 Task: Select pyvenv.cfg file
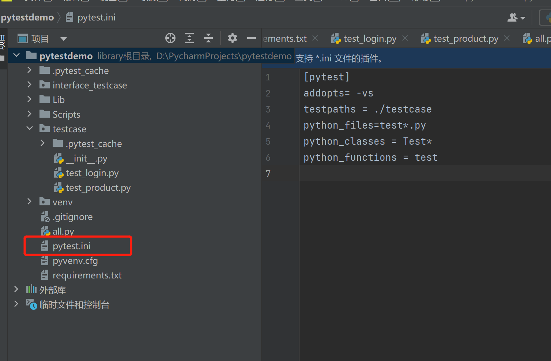pyautogui.click(x=75, y=261)
